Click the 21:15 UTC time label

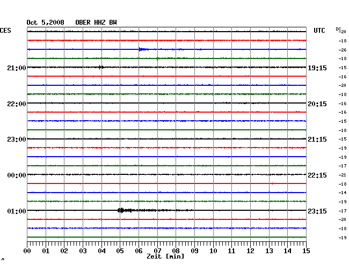[317, 139]
